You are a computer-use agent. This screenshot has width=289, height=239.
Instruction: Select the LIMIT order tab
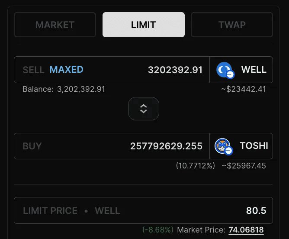[x=143, y=25]
